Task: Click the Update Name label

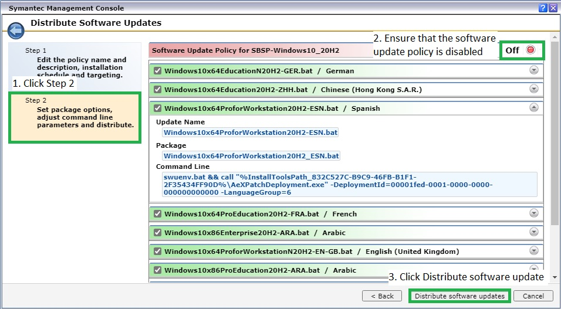Action: tap(180, 122)
